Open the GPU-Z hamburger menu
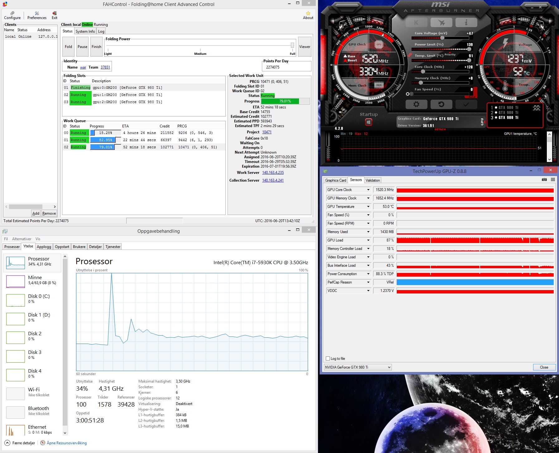Viewport: 559px width, 453px height. [553, 180]
